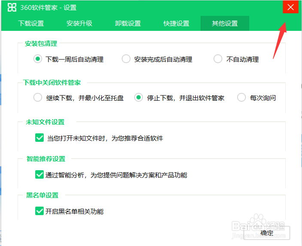The width and height of the screenshot is (302, 246).
Task: Click the 安装包清理 section heading
Action: point(41,44)
